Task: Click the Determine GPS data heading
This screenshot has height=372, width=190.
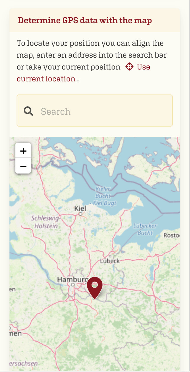Action: point(85,21)
